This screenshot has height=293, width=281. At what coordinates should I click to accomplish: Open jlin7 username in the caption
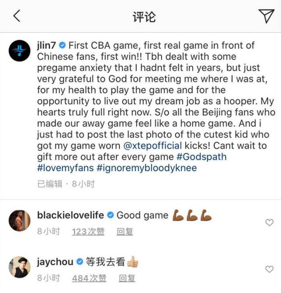pyautogui.click(x=46, y=46)
